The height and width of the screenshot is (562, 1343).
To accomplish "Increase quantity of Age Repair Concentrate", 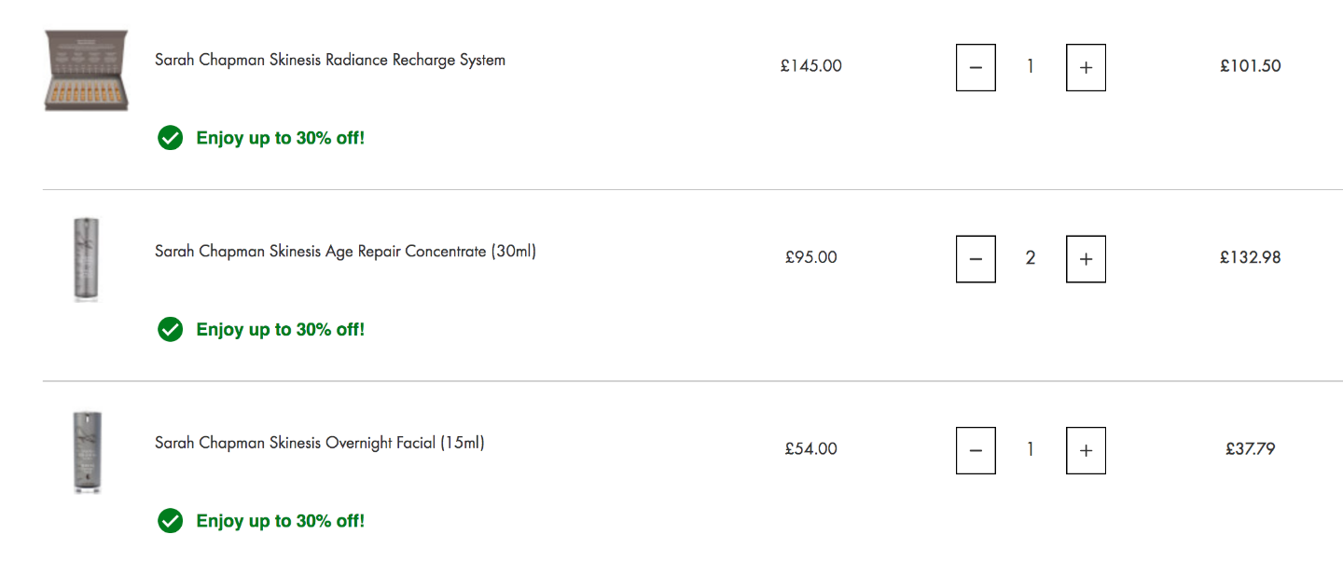I will (1086, 259).
